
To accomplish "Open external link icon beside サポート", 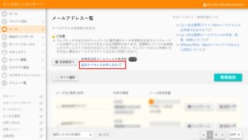I will click(41, 96).
